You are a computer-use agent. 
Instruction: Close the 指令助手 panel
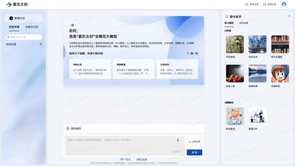click(x=289, y=16)
